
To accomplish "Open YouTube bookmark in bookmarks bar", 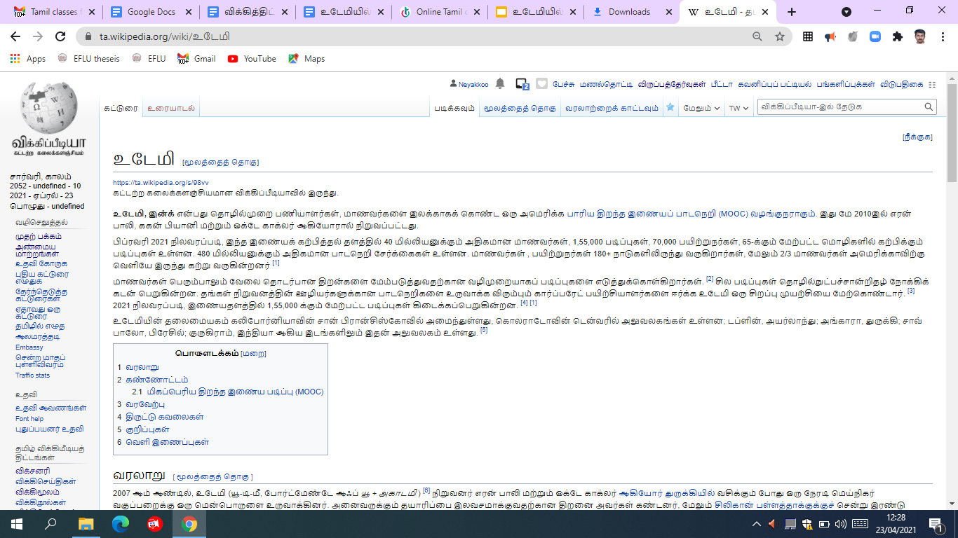I will pos(252,59).
